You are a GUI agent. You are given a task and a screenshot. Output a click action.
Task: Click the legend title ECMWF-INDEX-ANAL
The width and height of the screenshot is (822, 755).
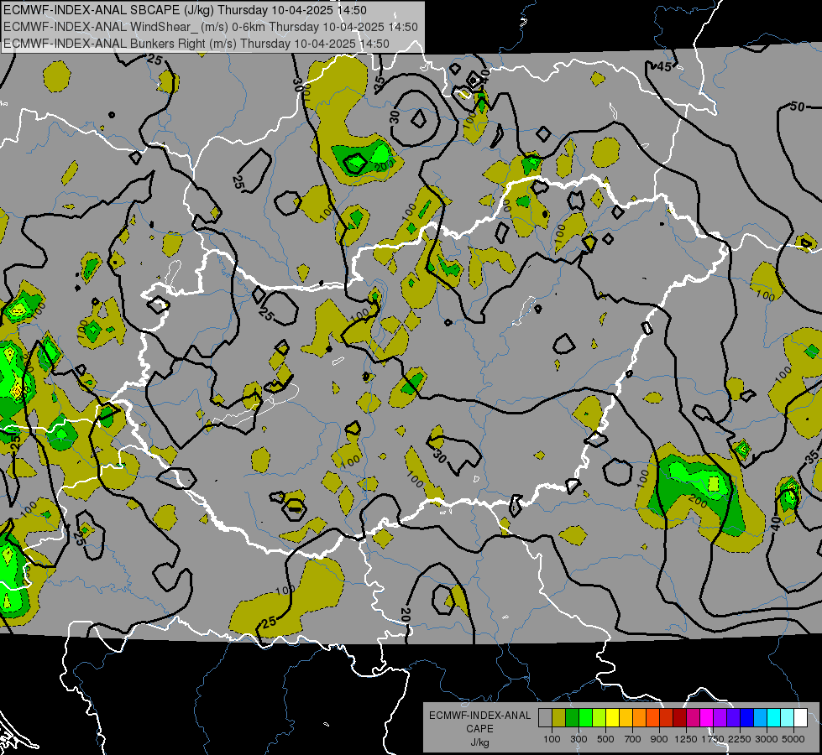tap(479, 716)
